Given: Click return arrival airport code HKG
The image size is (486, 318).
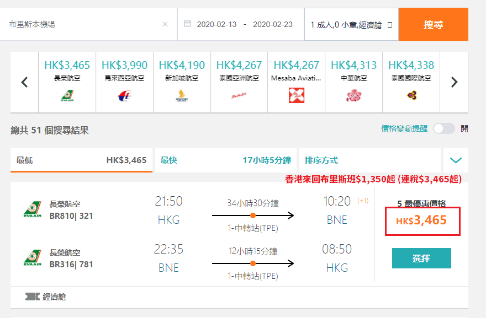Looking at the screenshot, I should (337, 268).
